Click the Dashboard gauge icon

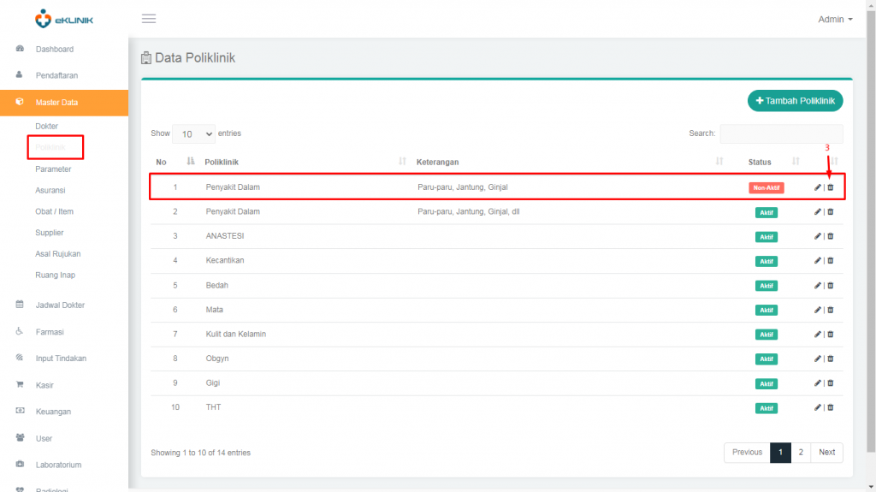(20, 49)
